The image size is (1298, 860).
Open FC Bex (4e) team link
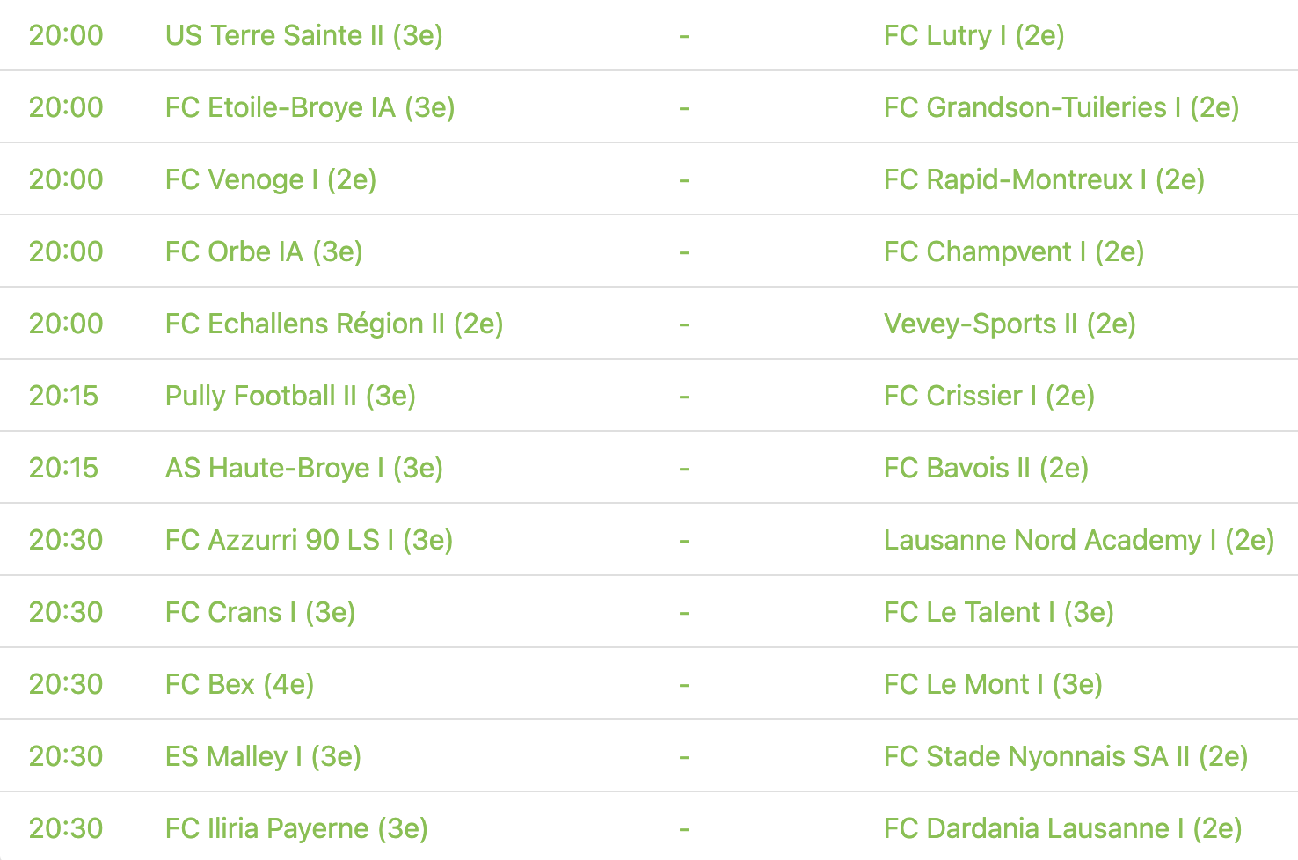[239, 684]
